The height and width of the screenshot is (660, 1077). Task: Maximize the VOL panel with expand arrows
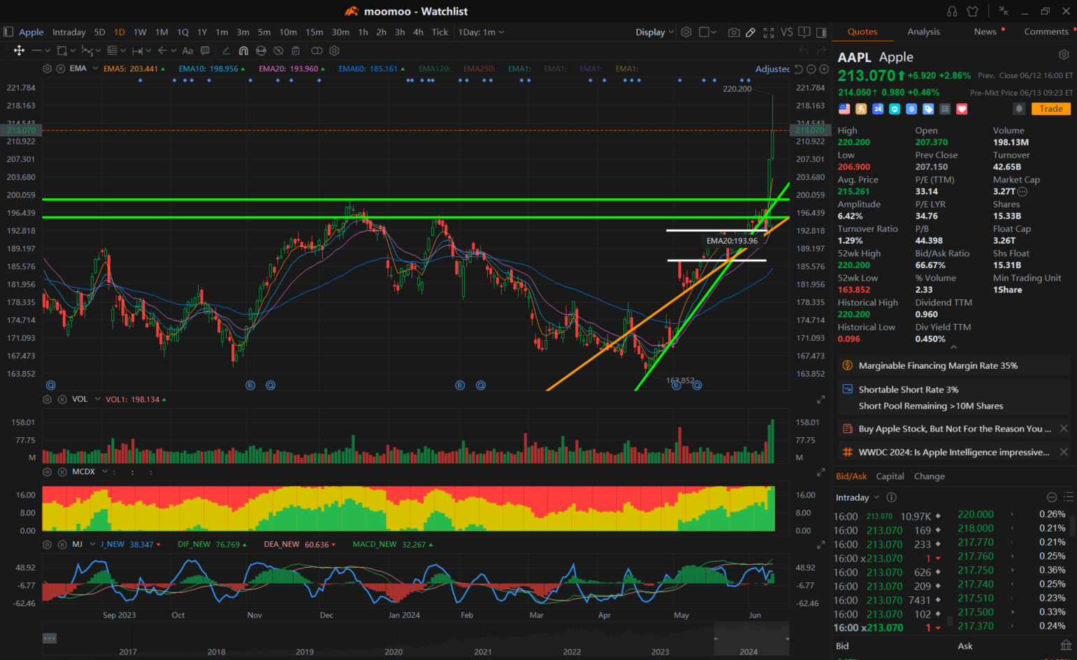point(821,400)
